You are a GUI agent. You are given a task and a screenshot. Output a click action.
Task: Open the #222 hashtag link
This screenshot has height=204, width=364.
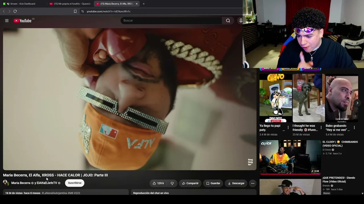coord(77,193)
